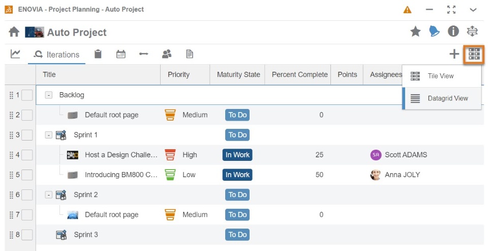The width and height of the screenshot is (488, 251).
Task: Choose Tile View from the view menu
Action: (x=441, y=76)
